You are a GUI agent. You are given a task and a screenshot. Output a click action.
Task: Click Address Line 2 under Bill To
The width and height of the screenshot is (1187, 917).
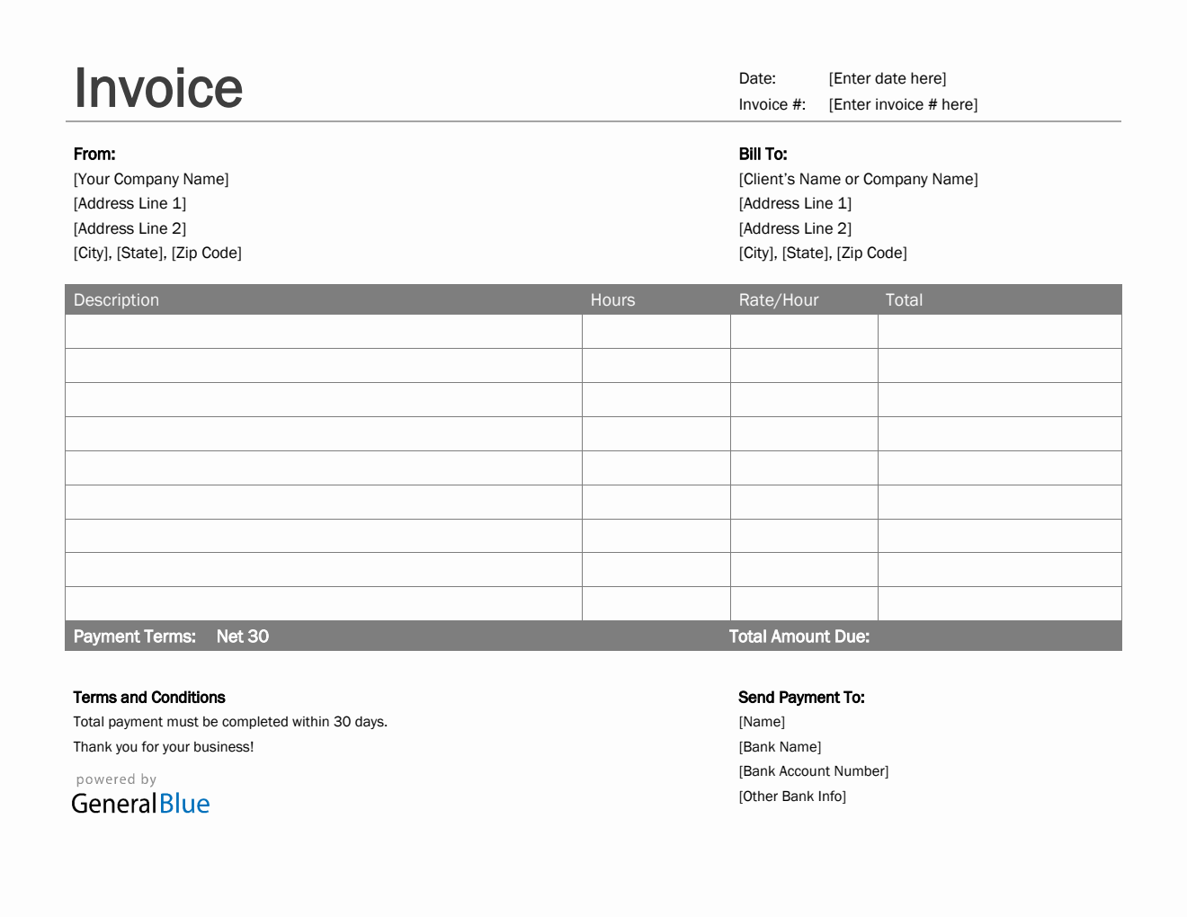795,229
